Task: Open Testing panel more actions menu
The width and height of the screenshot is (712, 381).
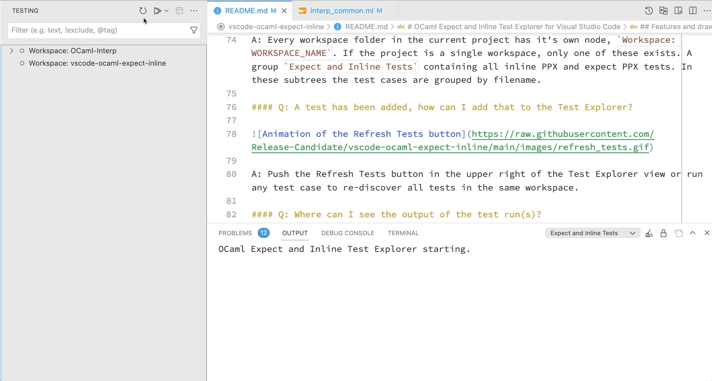Action: point(194,11)
